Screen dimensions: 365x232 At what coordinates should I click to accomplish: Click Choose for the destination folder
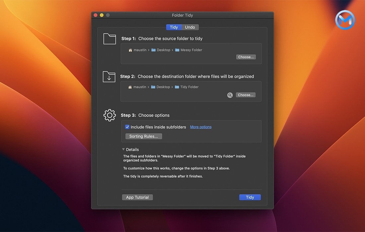point(246,95)
